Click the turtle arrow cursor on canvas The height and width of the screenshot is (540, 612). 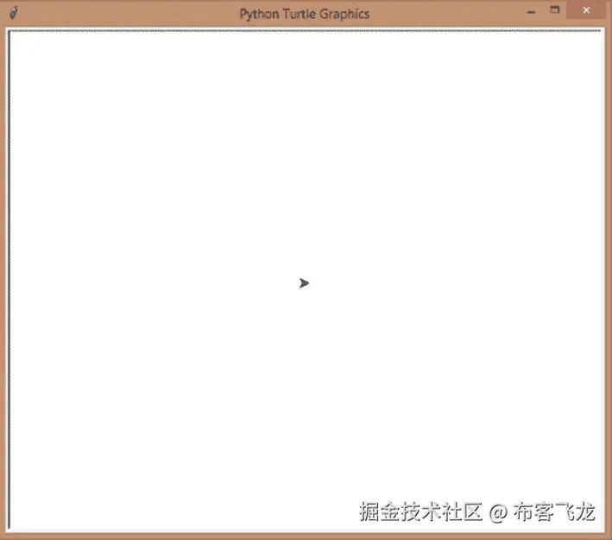(304, 283)
